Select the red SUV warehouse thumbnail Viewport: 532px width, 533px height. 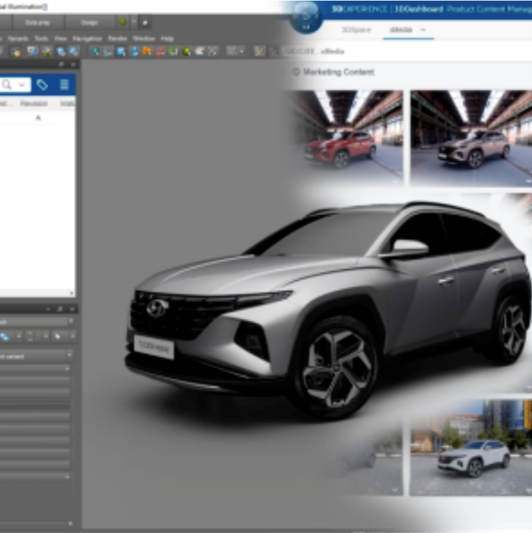(346, 138)
